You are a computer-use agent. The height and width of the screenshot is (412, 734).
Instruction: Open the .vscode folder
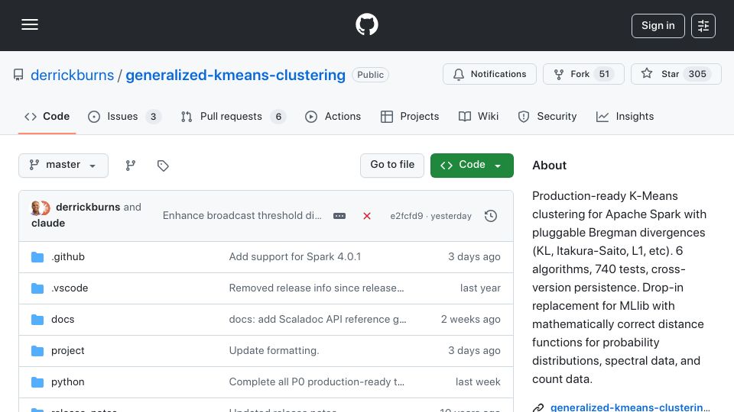(x=70, y=288)
